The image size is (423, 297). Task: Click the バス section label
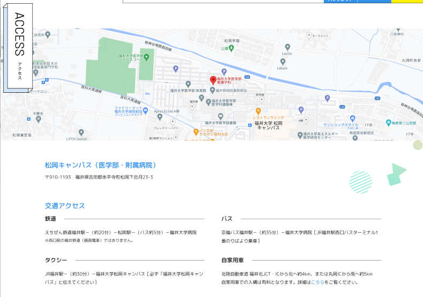227,219
